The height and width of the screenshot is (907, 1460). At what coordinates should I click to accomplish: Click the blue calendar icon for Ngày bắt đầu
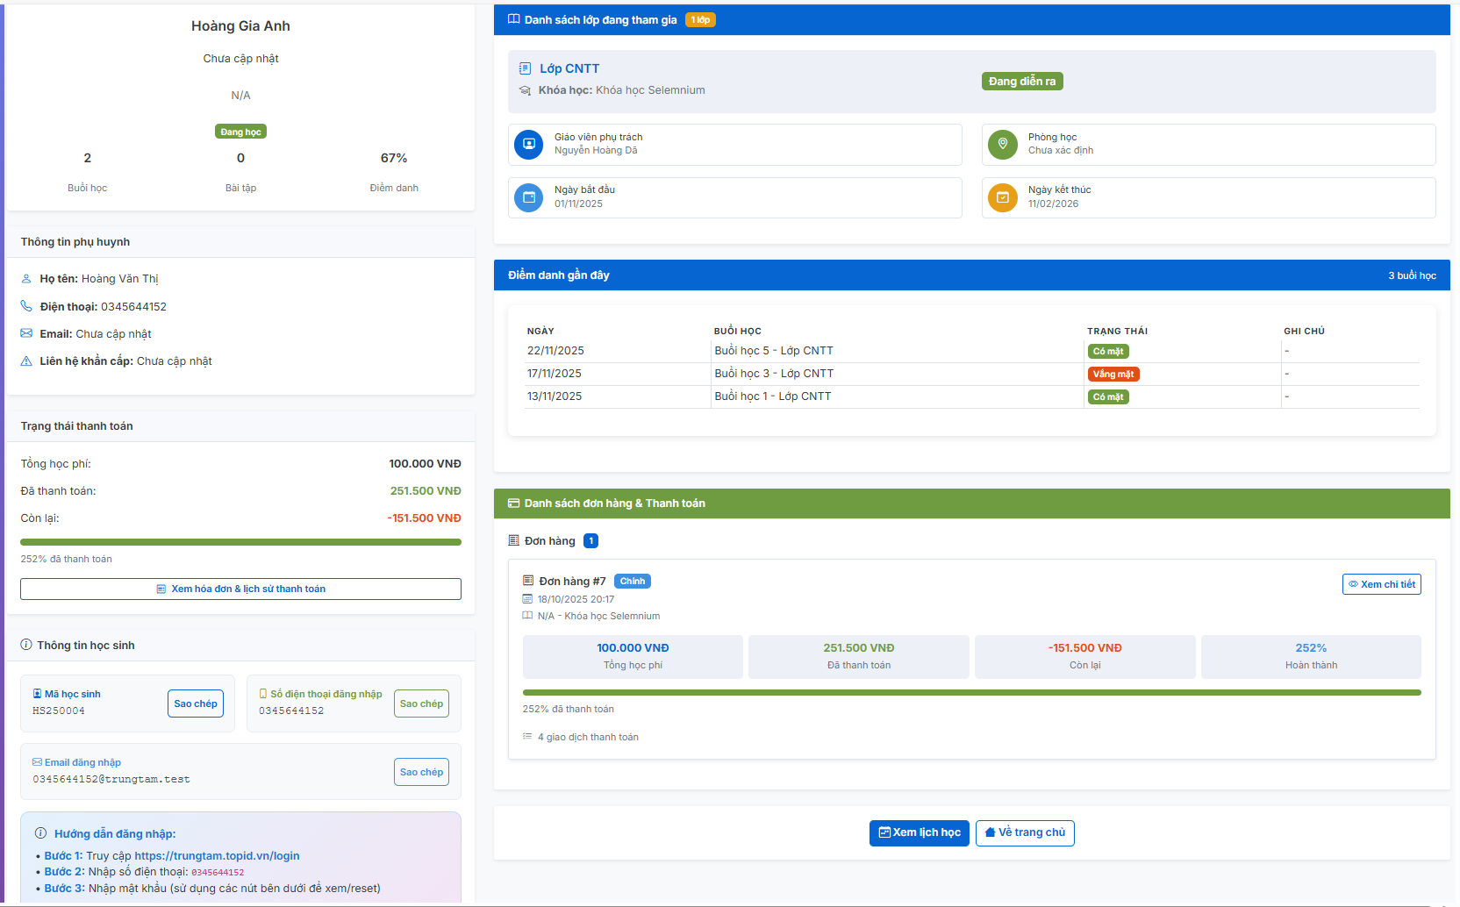(528, 197)
